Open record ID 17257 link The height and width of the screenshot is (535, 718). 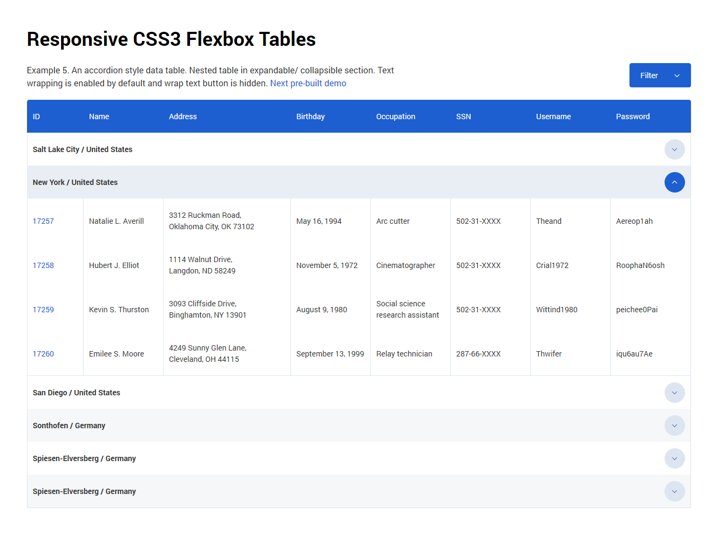tap(43, 221)
